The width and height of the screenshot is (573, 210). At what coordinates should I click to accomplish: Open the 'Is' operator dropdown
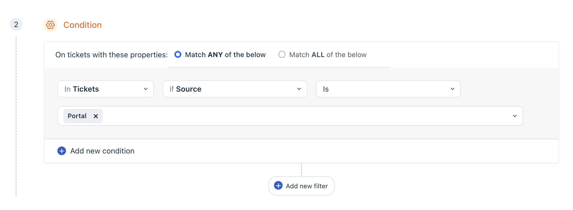point(384,89)
